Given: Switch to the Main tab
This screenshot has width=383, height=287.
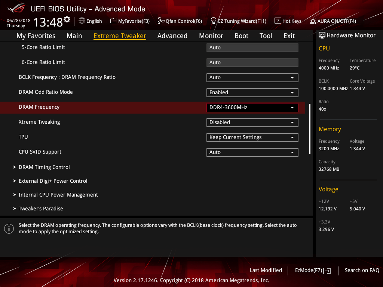Looking at the screenshot, I should pyautogui.click(x=74, y=36).
